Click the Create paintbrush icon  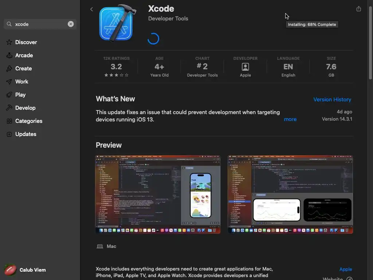pos(9,68)
